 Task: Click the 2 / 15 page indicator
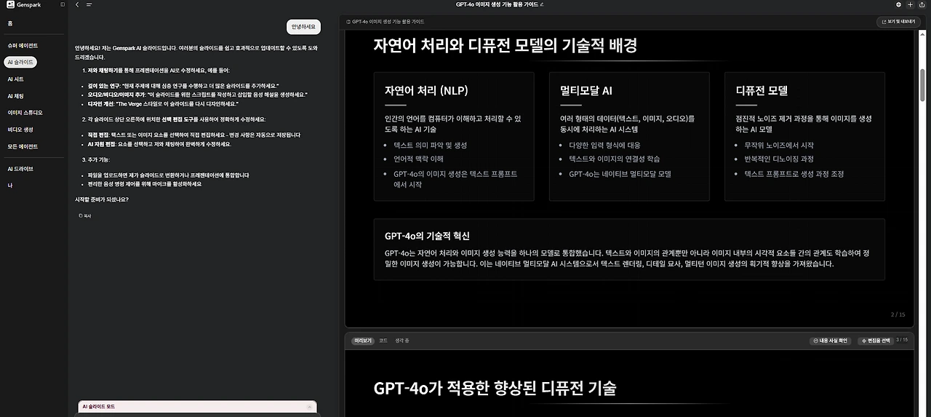[x=898, y=314]
